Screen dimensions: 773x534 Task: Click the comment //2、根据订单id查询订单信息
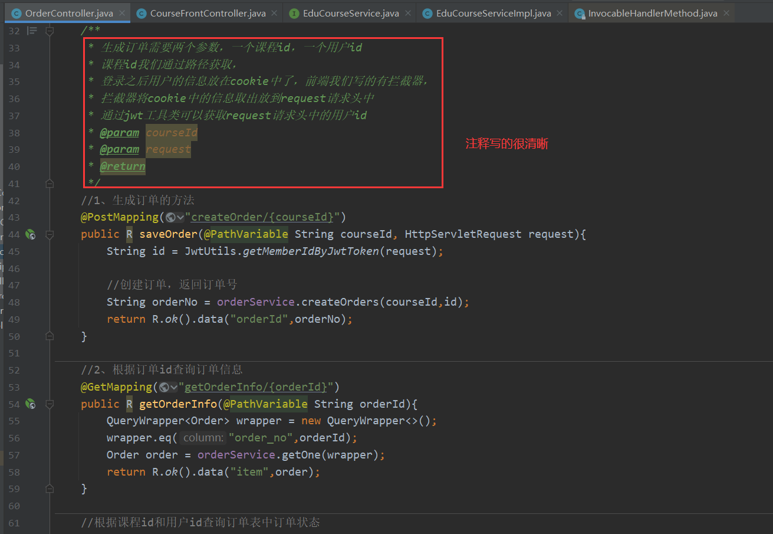pyautogui.click(x=162, y=370)
